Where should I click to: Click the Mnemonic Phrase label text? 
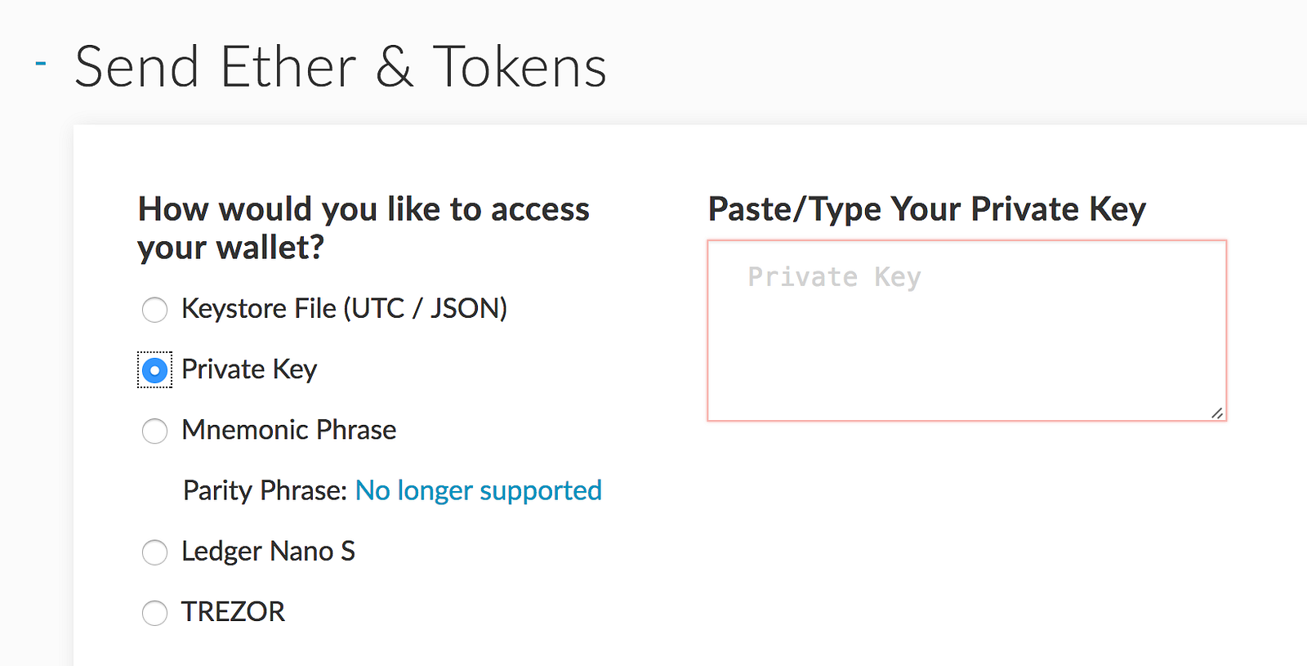click(x=288, y=430)
